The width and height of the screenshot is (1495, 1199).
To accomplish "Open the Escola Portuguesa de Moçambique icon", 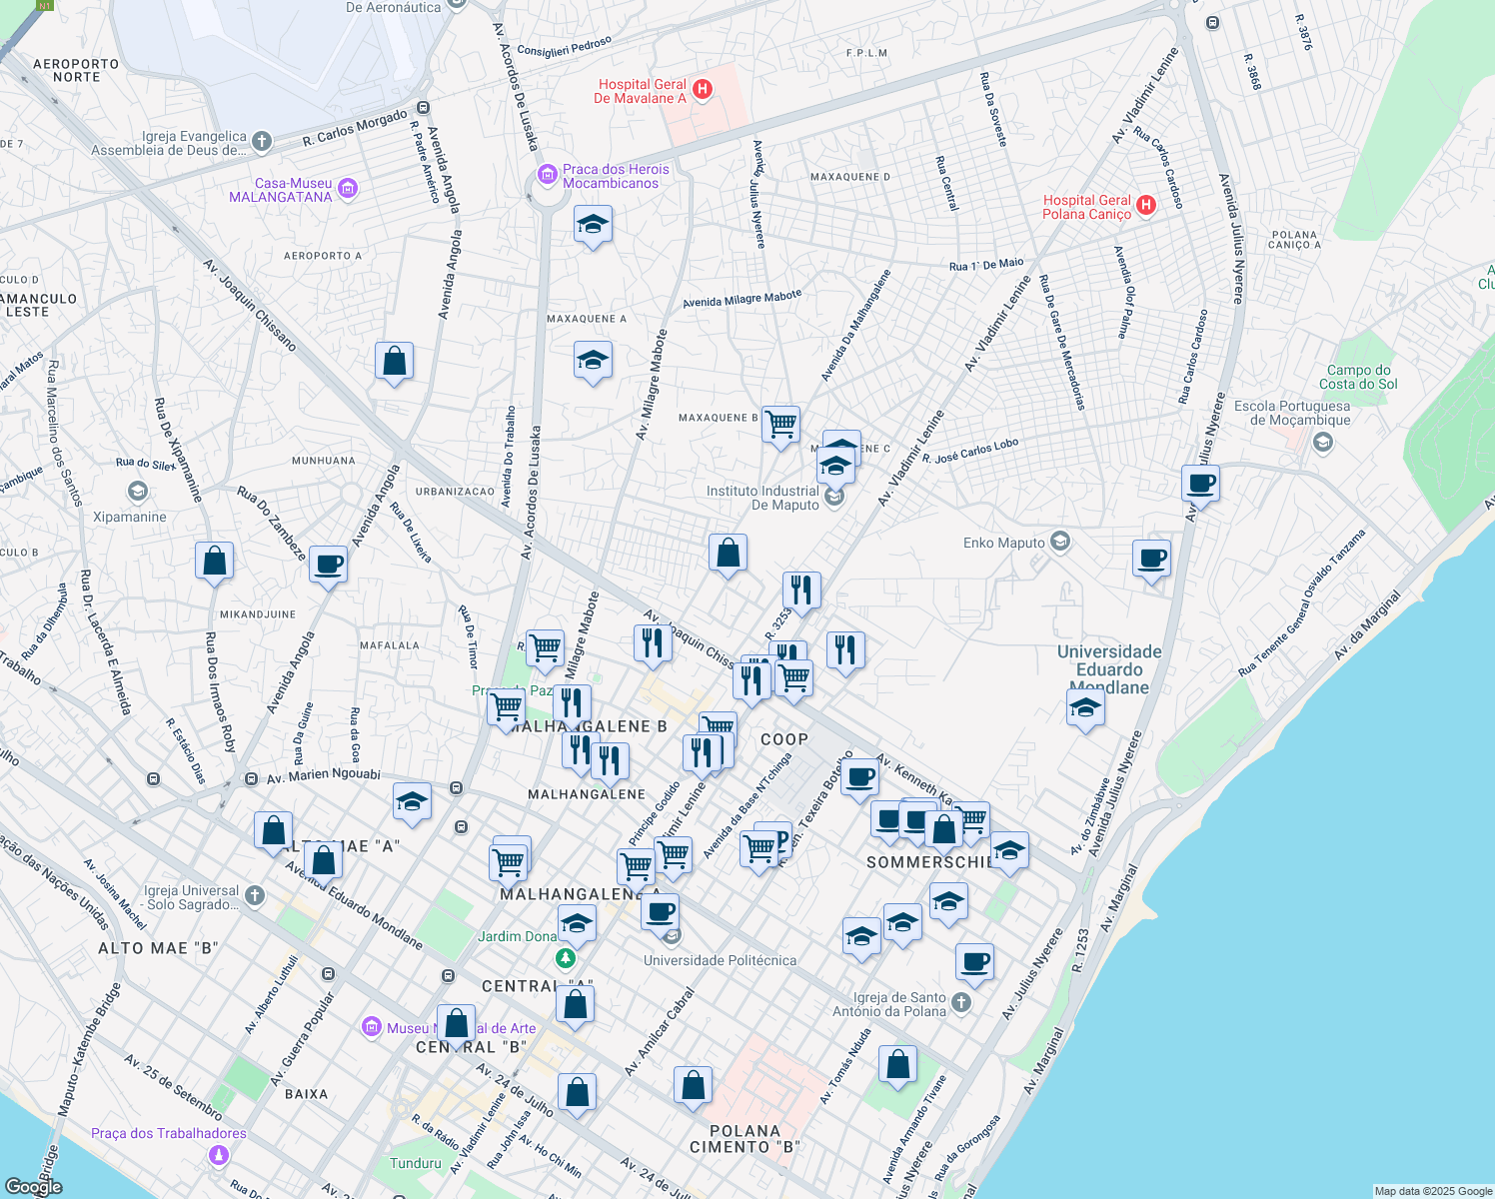I will click(1323, 442).
